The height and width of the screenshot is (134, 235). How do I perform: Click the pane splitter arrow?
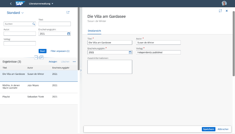(81, 70)
